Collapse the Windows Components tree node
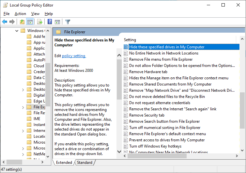Viewport: 246px width, 173px height. [17, 31]
